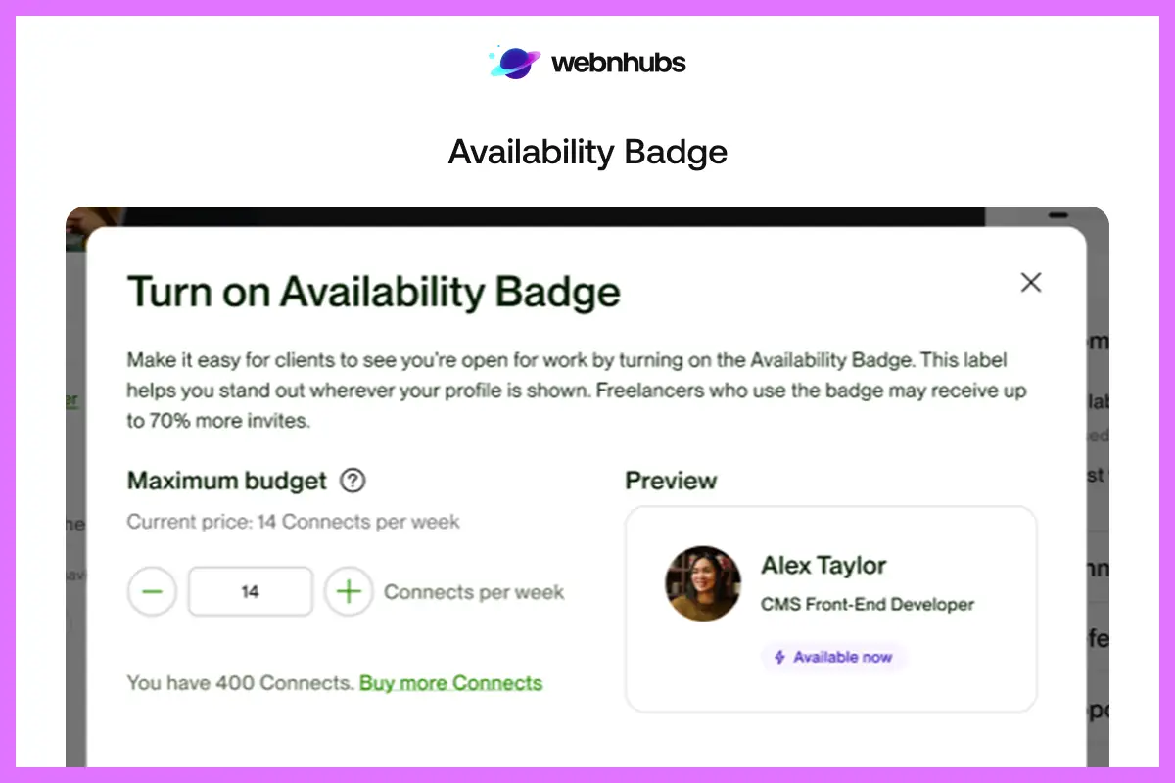Click Alex Taylor's profile picture

[x=703, y=583]
